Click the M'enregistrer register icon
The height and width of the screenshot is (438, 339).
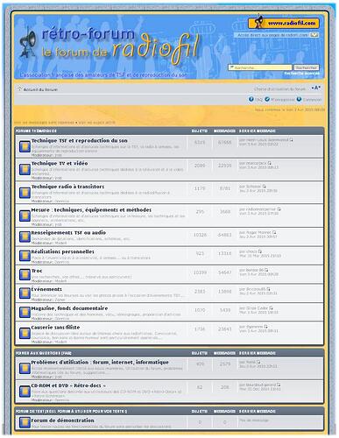[x=267, y=99]
